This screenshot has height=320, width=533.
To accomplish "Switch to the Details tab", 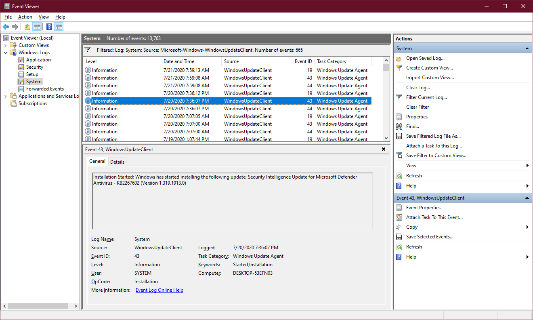I will click(x=117, y=162).
